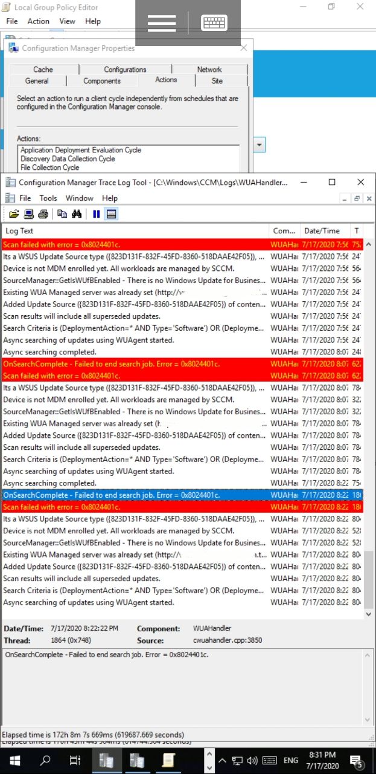Restore the inner CMTrace log child window
The width and height of the screenshot is (376, 774).
(x=357, y=198)
